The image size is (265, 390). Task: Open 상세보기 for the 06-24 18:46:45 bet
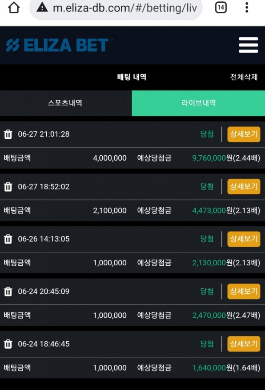pos(244,344)
